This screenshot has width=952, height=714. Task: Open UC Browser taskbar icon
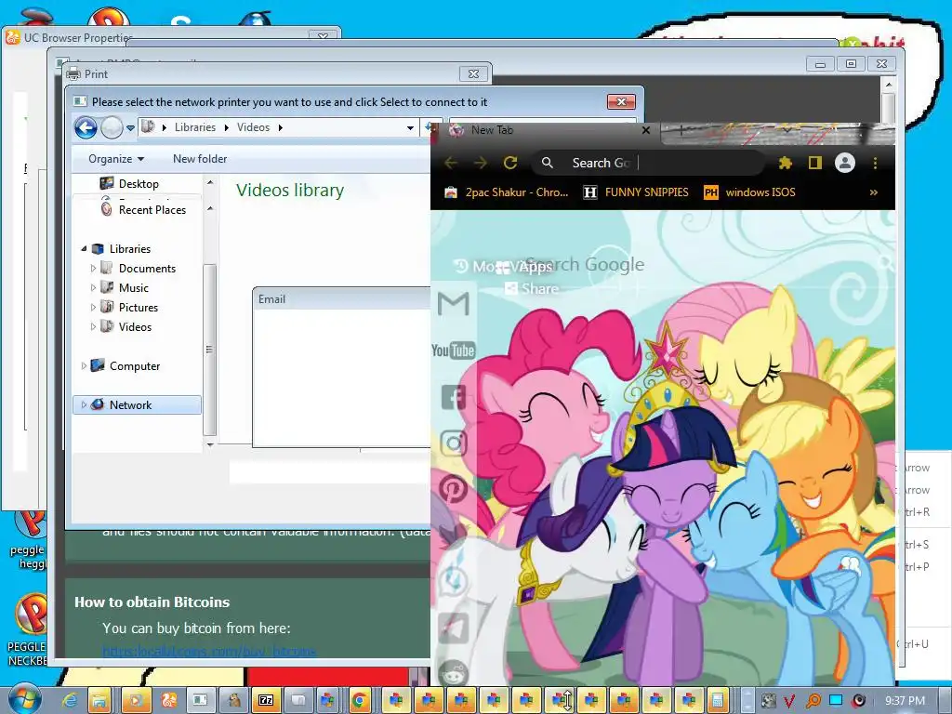click(167, 701)
